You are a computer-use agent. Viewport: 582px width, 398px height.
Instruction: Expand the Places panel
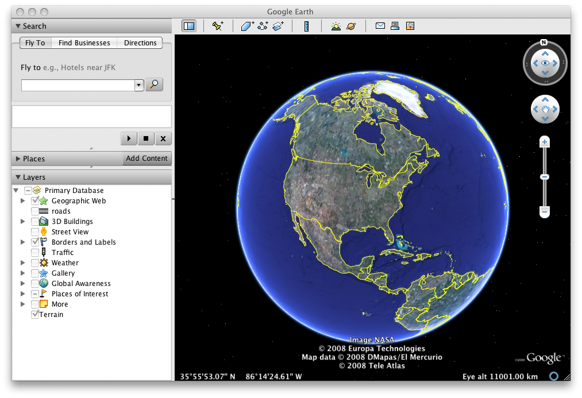click(18, 159)
